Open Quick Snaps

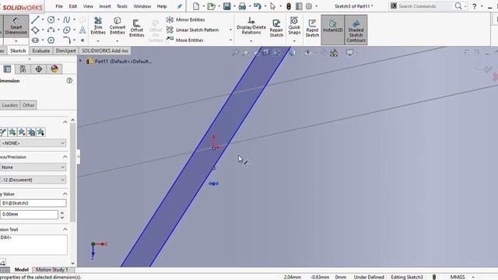pyautogui.click(x=294, y=26)
